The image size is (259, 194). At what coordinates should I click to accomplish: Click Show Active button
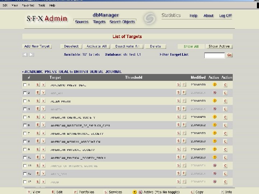(x=219, y=46)
